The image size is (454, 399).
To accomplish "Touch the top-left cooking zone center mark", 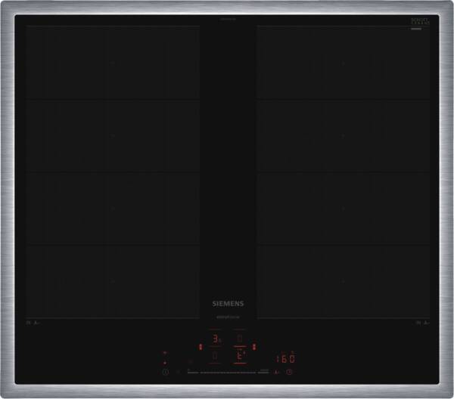I will click(113, 63).
